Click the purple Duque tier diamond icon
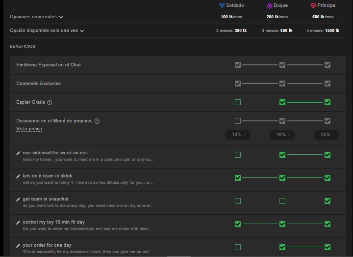Viewport: 353px width, 257px height. (269, 6)
